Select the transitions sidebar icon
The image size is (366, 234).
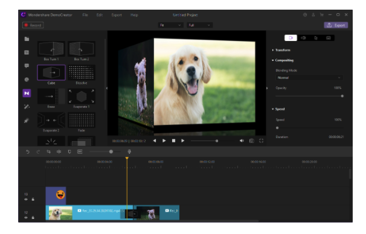[x=27, y=93]
